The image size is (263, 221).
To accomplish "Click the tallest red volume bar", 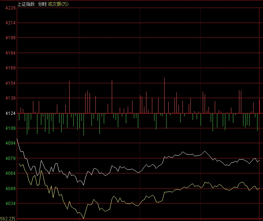I will (164, 96).
